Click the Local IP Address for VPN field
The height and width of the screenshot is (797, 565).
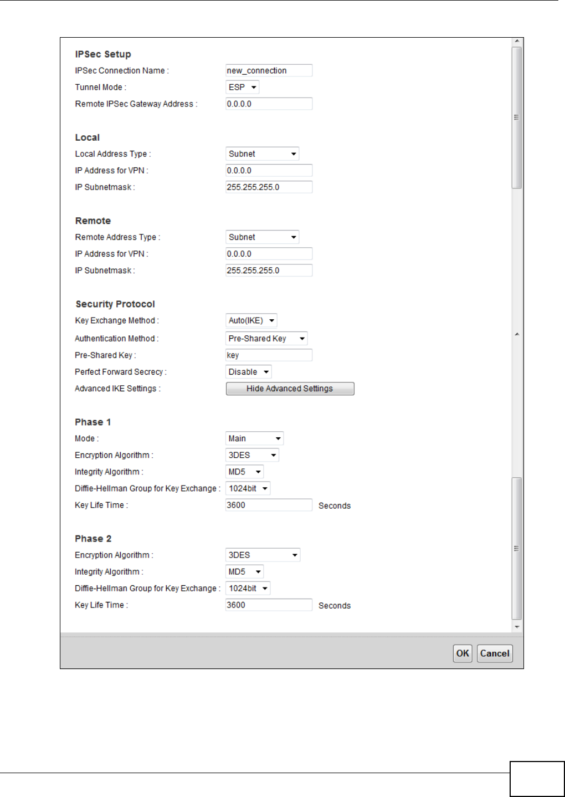tap(269, 170)
